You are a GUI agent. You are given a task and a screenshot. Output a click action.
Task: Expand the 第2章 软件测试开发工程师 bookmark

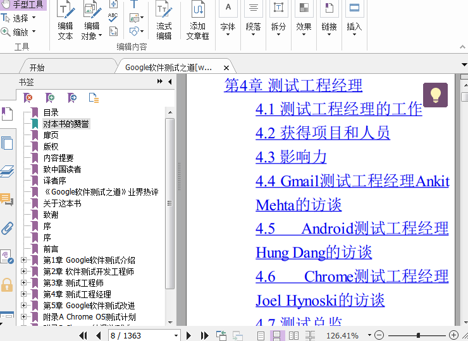pos(23,272)
